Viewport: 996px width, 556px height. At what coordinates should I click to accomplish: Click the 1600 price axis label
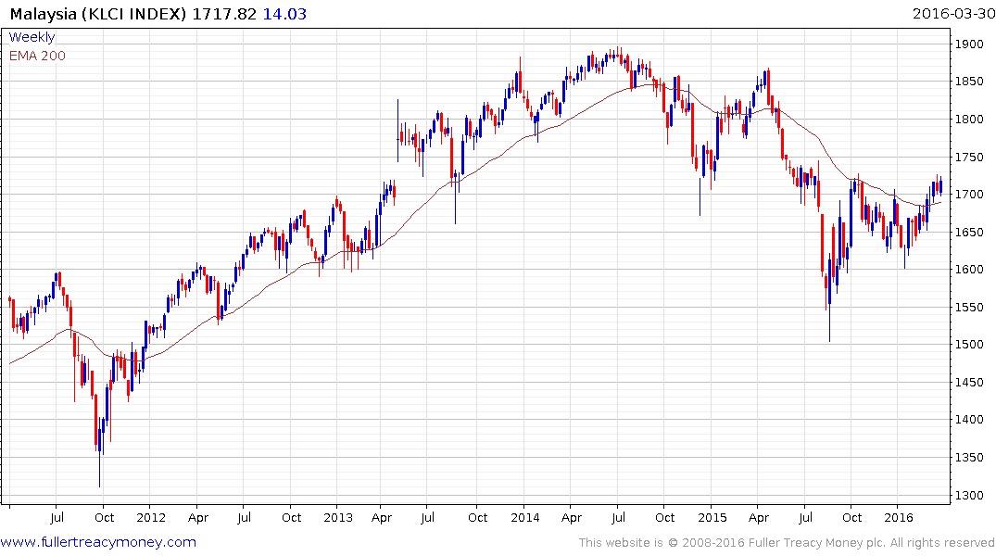tap(969, 270)
